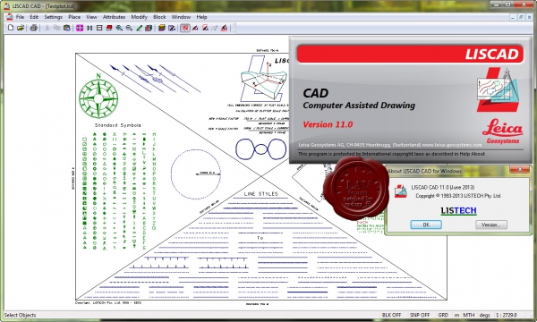Toggle SNP OFF snap setting

coord(420,315)
